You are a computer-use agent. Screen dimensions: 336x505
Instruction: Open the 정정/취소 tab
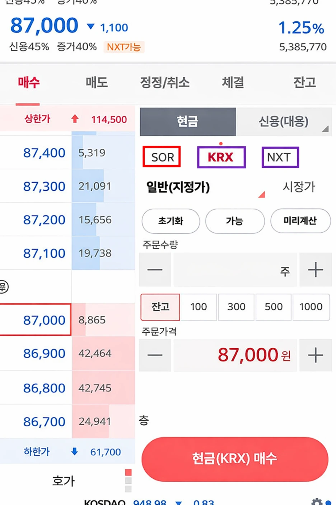tap(164, 82)
